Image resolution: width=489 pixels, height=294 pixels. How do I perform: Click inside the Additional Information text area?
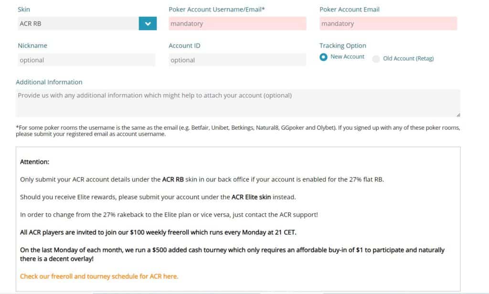coord(238,103)
